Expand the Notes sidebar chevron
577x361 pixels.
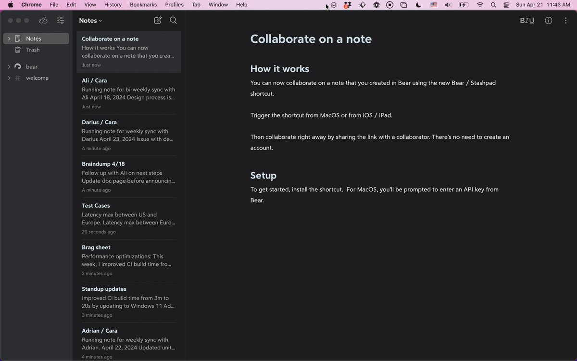(x=9, y=39)
